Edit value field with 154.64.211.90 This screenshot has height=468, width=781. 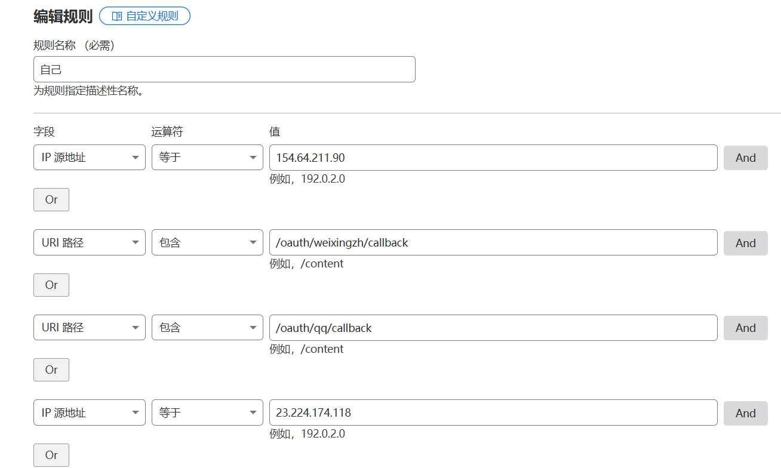click(493, 158)
